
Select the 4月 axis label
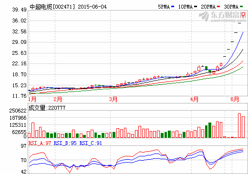click(194, 100)
